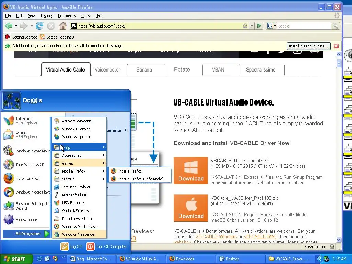
Task: Click the URL address field
Action: (159, 26)
